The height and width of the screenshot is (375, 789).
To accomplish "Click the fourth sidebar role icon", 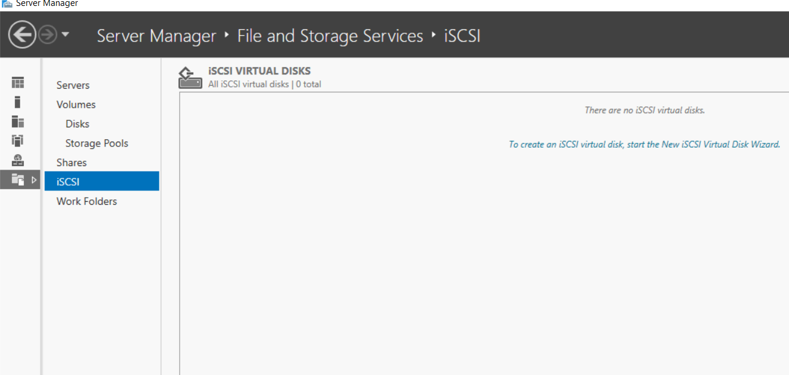I will [18, 140].
